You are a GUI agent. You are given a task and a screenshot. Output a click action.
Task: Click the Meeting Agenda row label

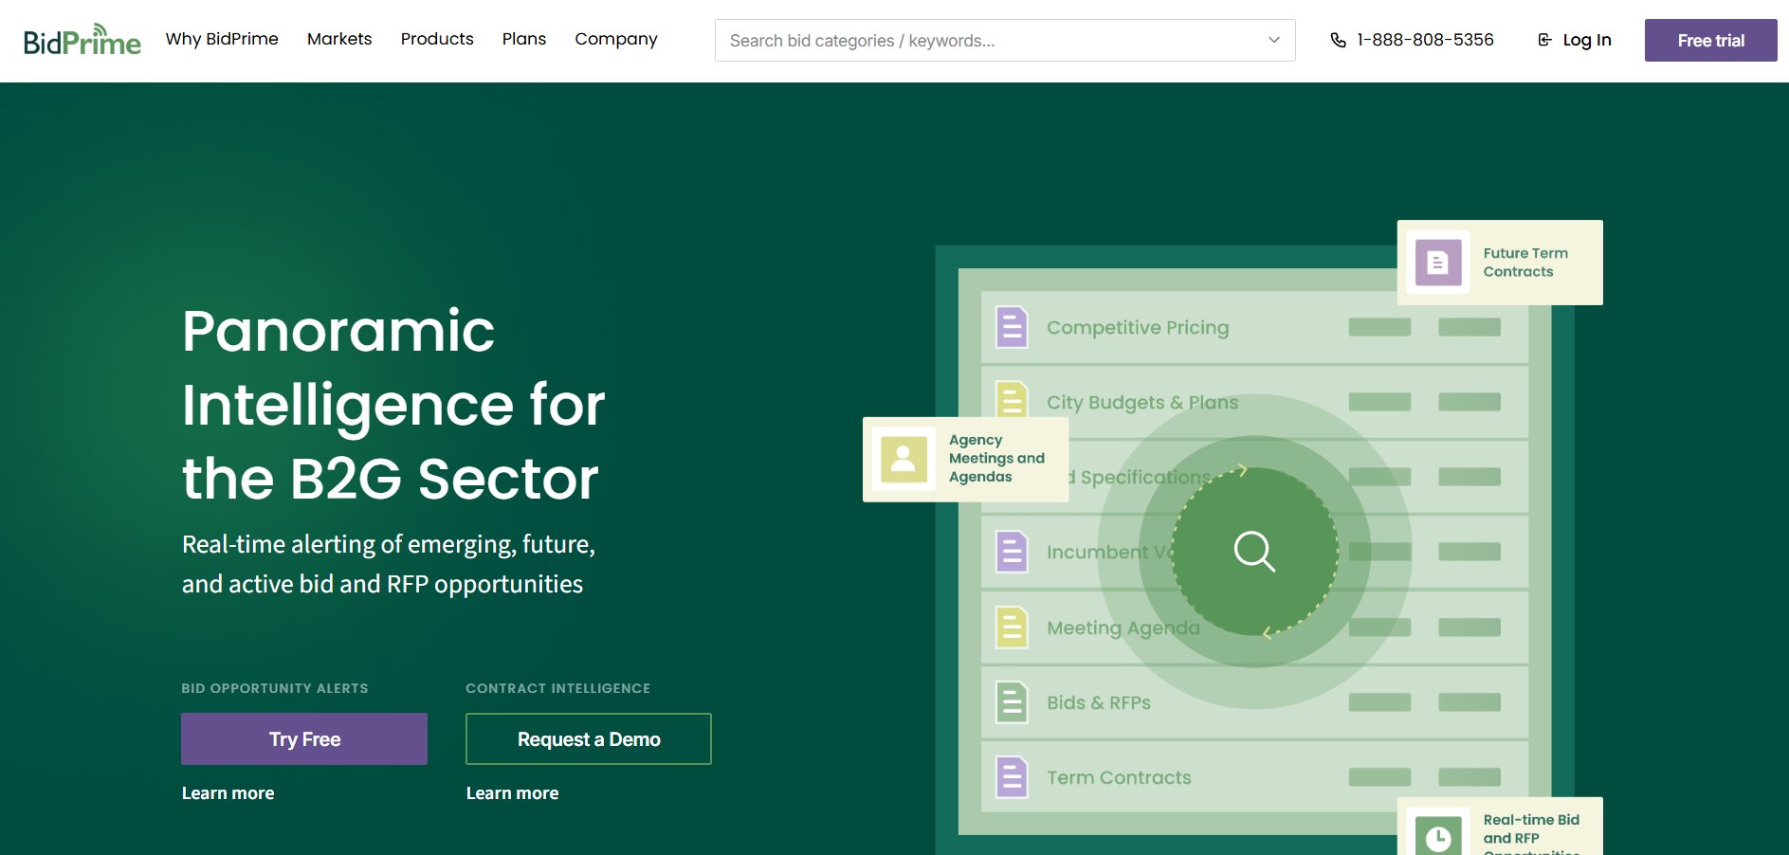click(1123, 628)
